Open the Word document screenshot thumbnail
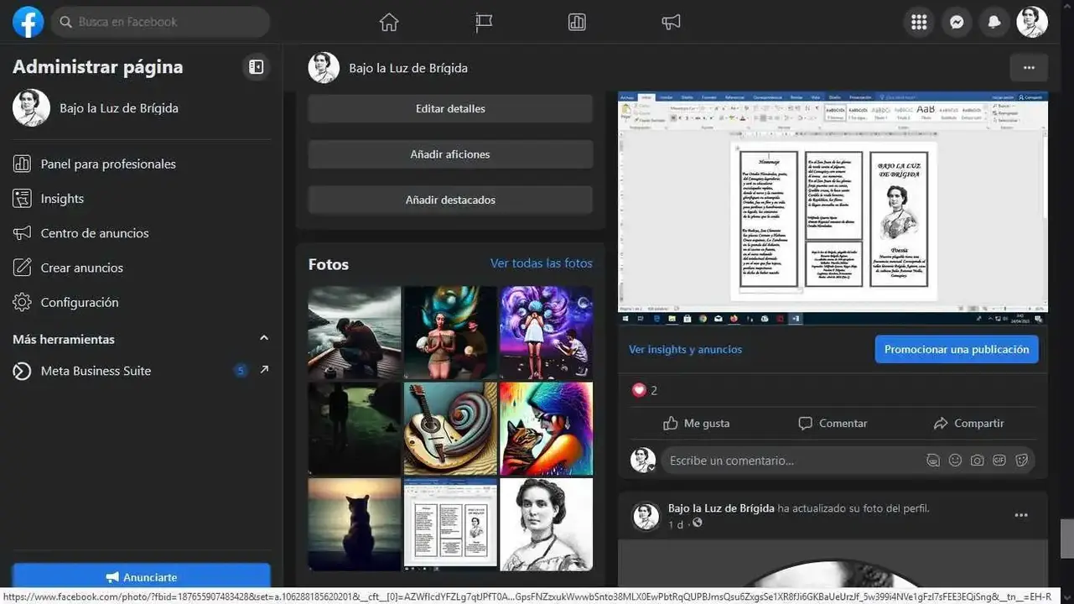This screenshot has width=1074, height=604. click(x=450, y=524)
